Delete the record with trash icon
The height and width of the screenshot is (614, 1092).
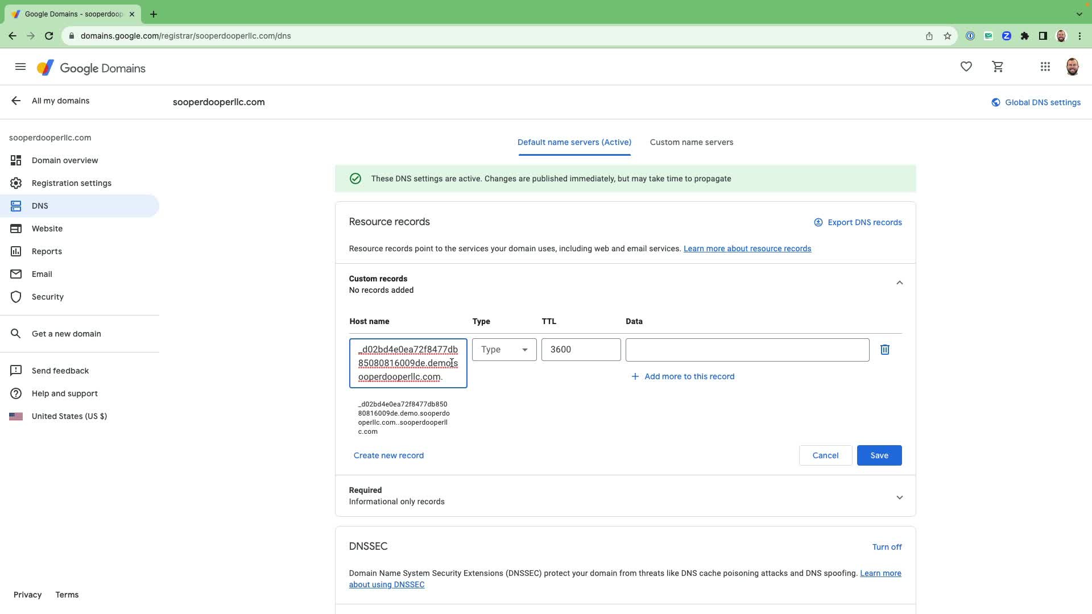point(884,350)
